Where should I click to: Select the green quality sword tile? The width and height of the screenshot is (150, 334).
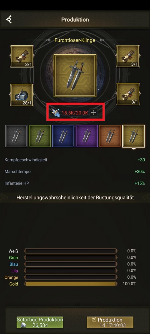tap(40, 136)
